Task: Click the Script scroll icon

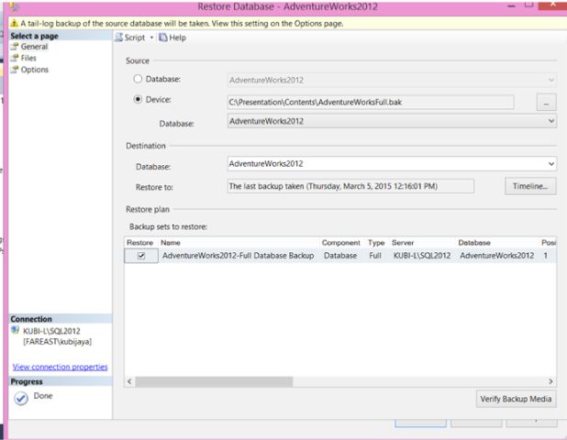Action: coord(119,38)
